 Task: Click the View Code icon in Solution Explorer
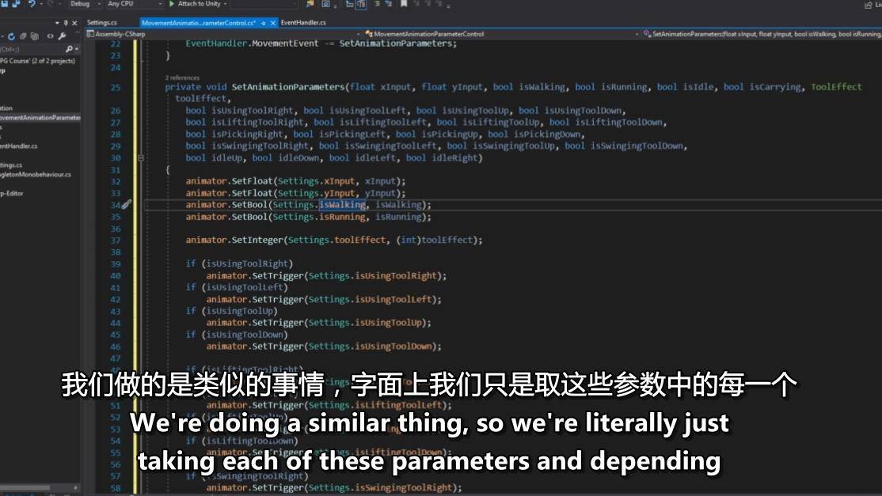[x=50, y=36]
